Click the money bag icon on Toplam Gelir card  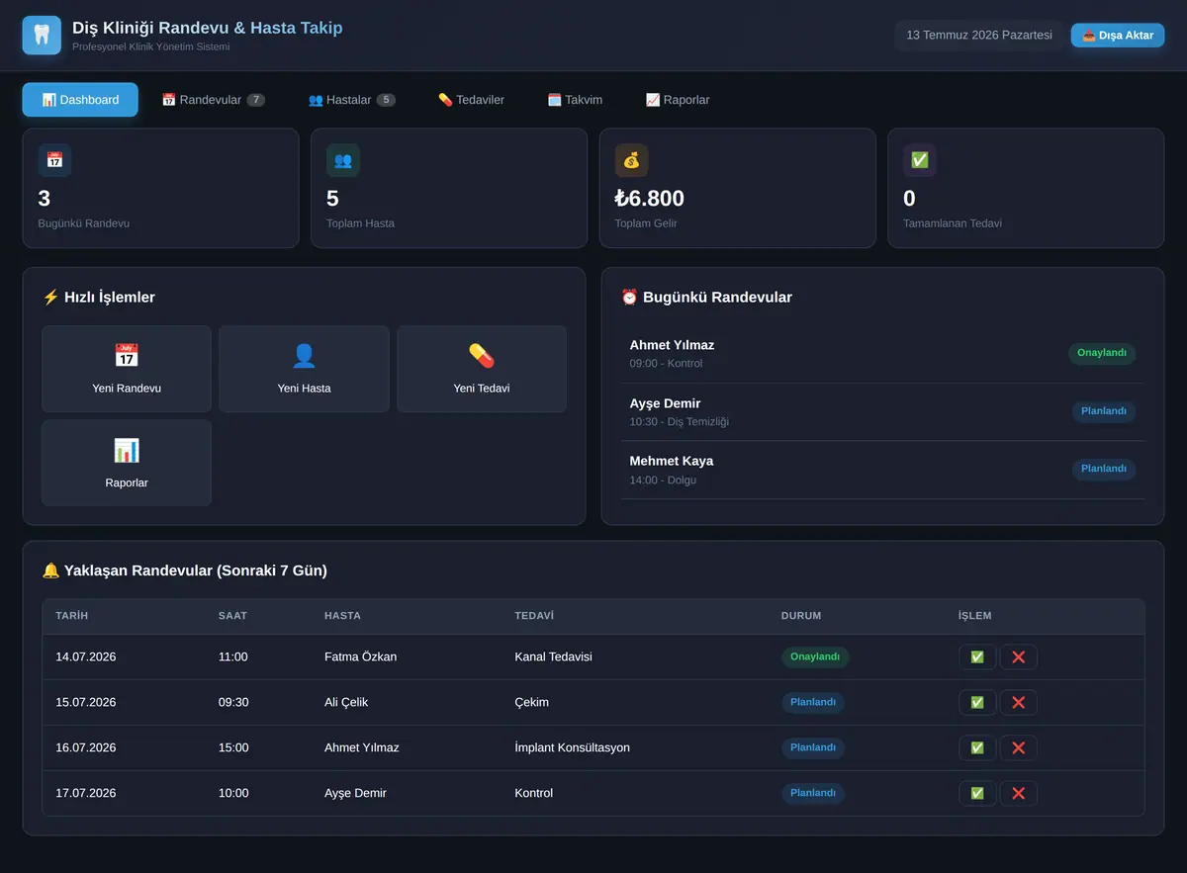(631, 160)
